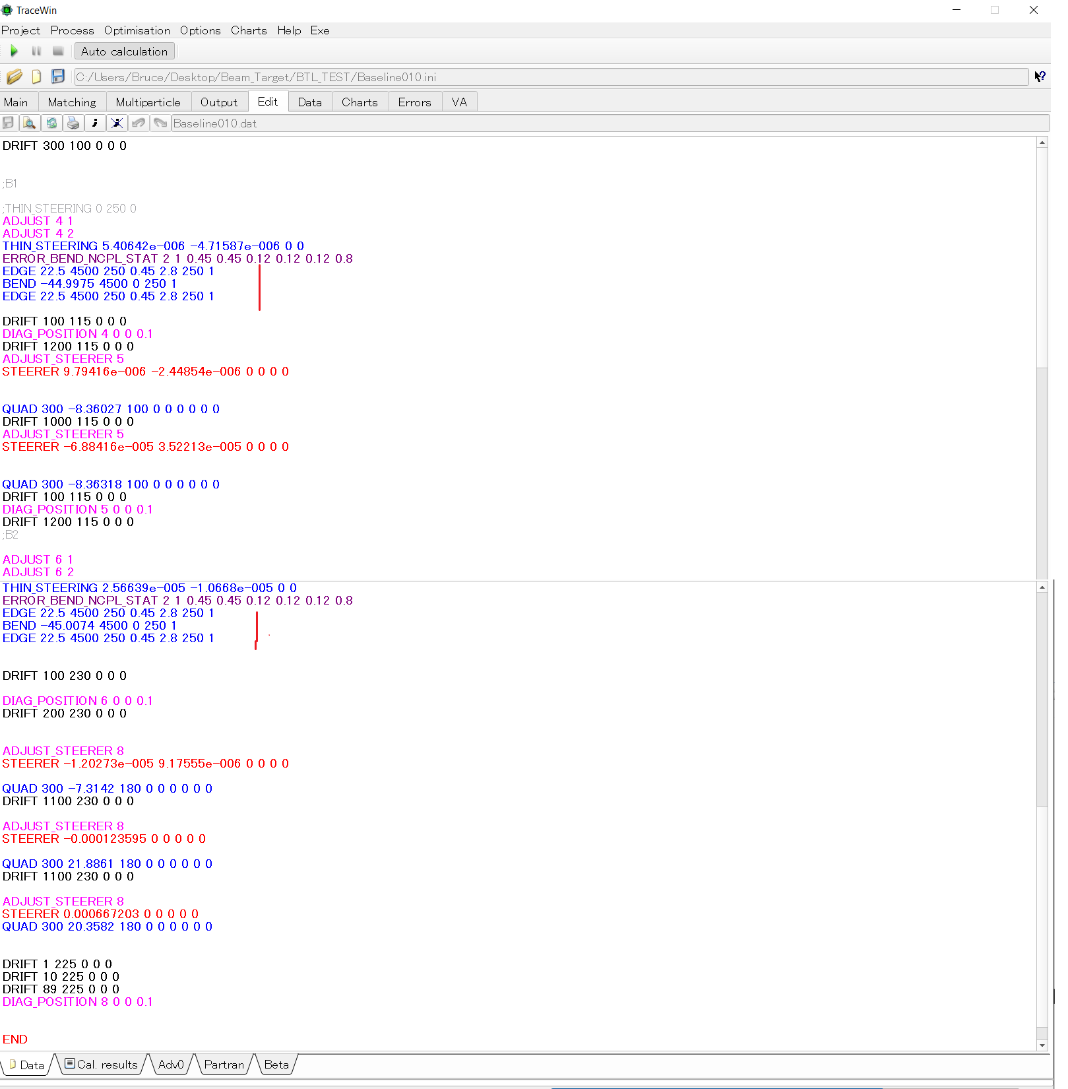Viewport: 1068px width, 1089px height.
Task: Start calculation with the green play icon
Action: (x=14, y=51)
